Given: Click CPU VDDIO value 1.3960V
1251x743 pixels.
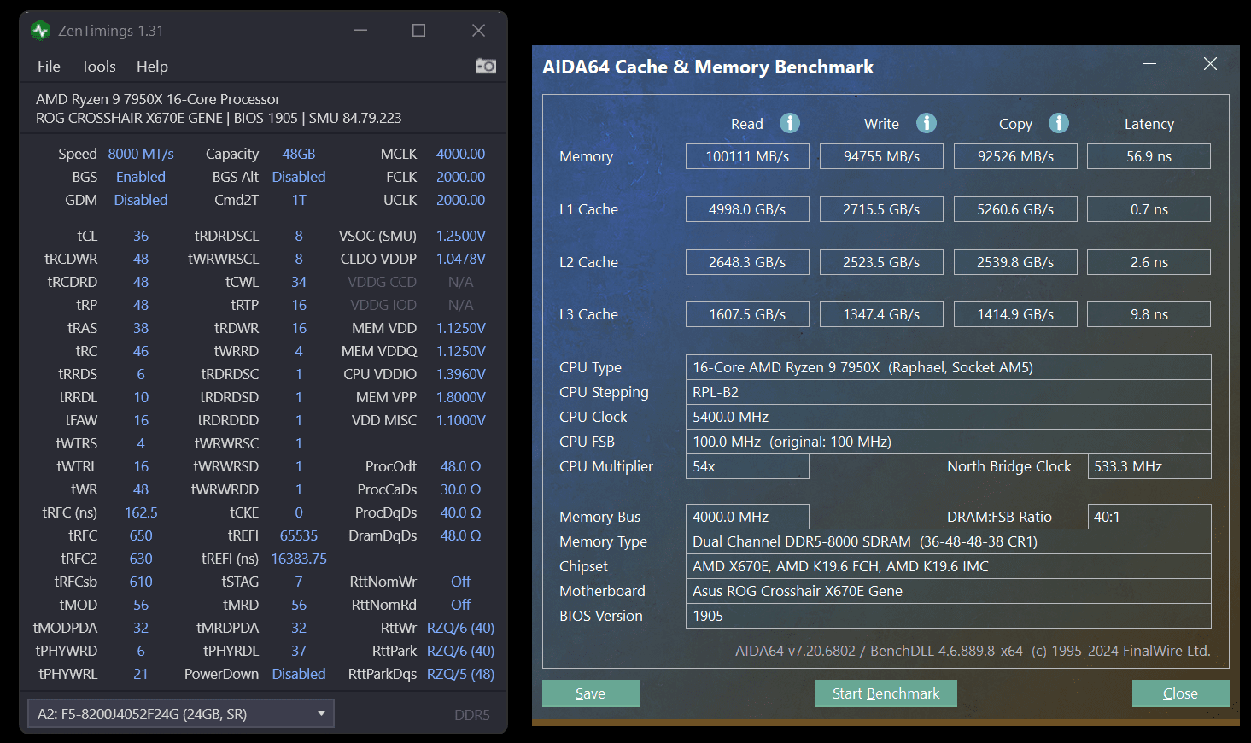Looking at the screenshot, I should click(460, 374).
